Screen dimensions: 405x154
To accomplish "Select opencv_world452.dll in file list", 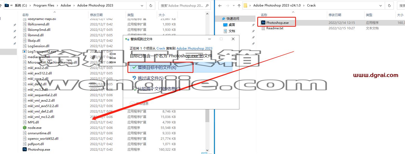I will tap(43, 138).
